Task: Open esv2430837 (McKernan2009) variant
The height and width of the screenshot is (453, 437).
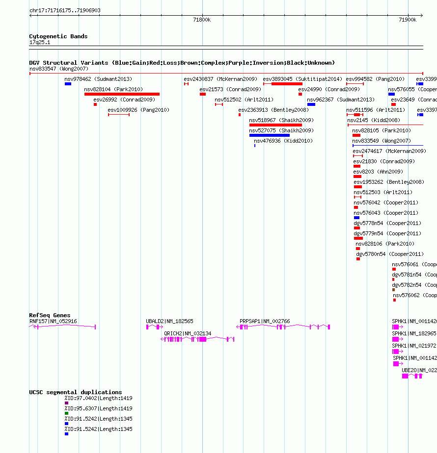Action: [x=220, y=79]
